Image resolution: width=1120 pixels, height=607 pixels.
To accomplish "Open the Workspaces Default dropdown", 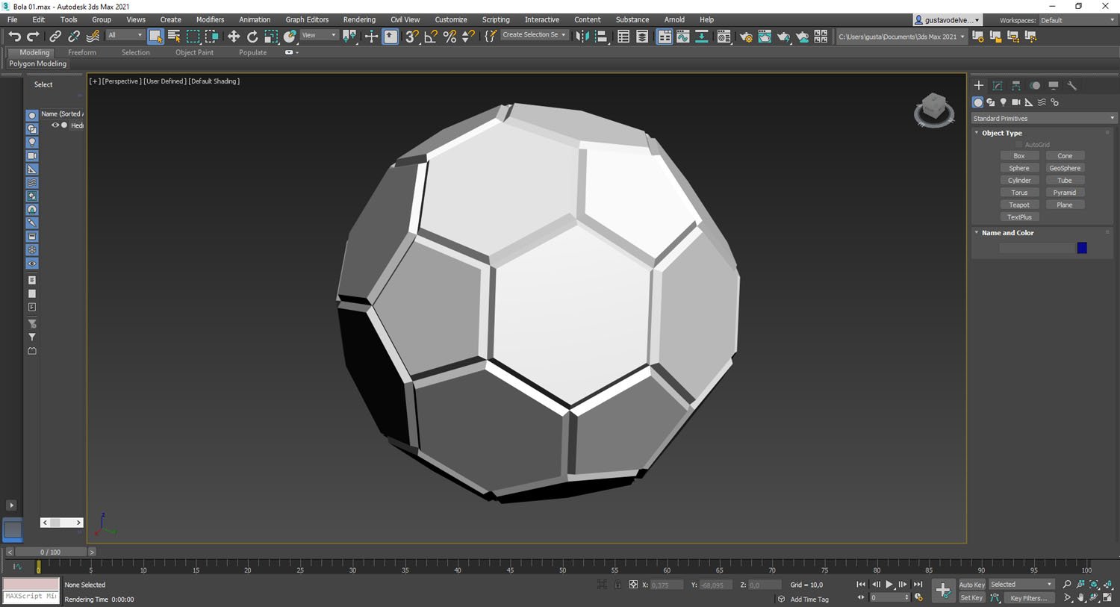I will pyautogui.click(x=1077, y=20).
